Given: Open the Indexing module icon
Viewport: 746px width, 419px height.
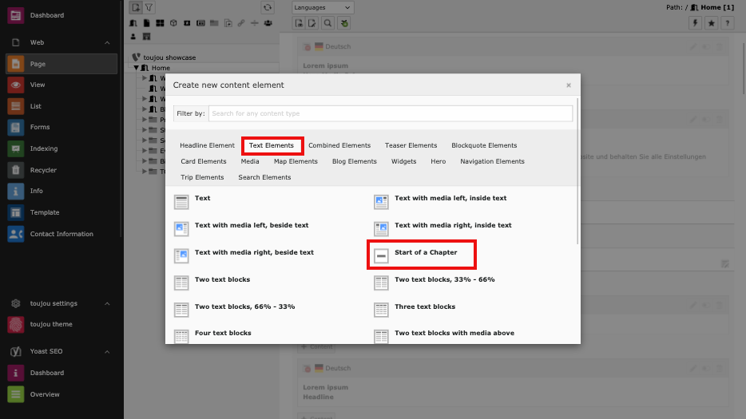Looking at the screenshot, I should pos(15,148).
